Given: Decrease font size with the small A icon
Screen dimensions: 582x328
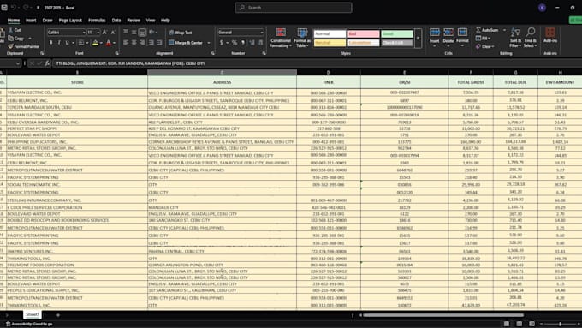Looking at the screenshot, I should 113,33.
